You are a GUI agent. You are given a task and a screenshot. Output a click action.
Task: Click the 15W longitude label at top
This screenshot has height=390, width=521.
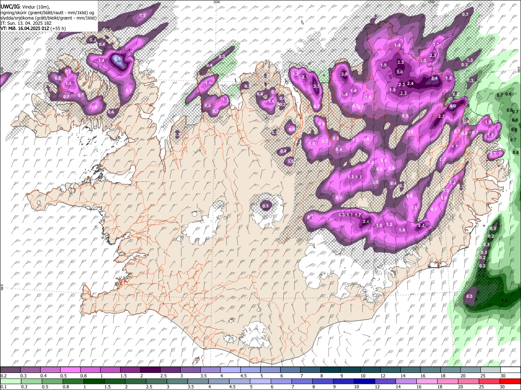pos(431,2)
